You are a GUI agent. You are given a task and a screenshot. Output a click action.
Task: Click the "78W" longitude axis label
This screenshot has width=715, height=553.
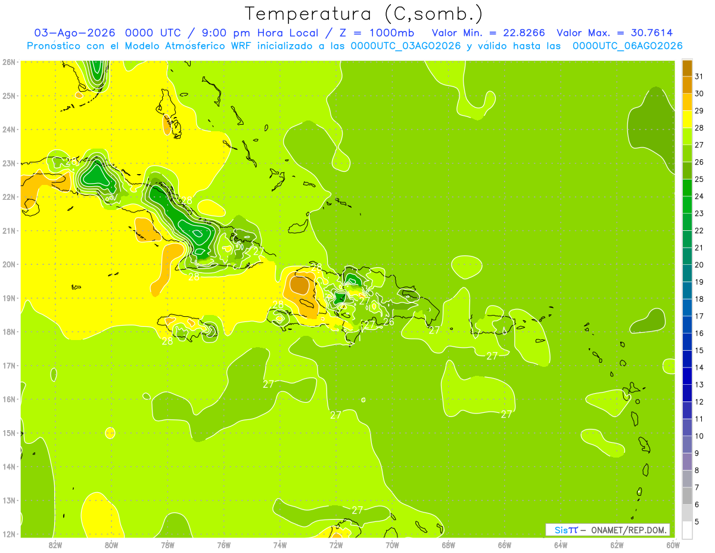[167, 545]
